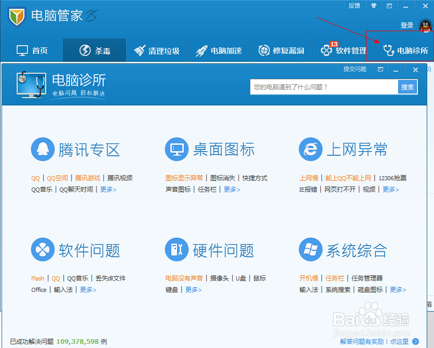Click the 电脑诊所 stethoscope tab
Screen dimensions: 434x348
coord(405,50)
